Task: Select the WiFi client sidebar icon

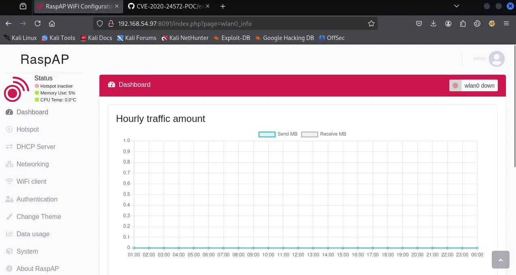Action: click(x=9, y=181)
